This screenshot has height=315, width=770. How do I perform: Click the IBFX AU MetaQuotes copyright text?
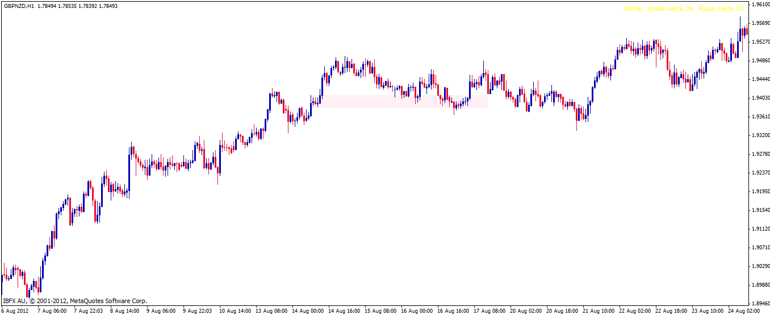click(74, 301)
